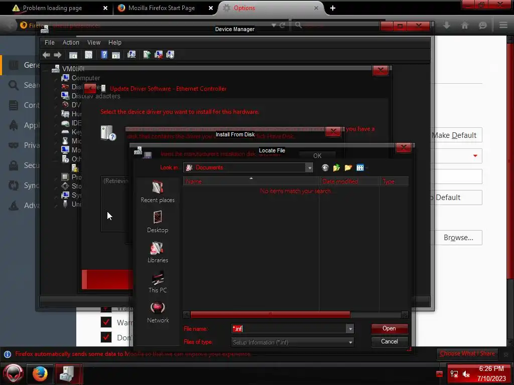Go forward in Device Manager toolbar

coord(58,55)
